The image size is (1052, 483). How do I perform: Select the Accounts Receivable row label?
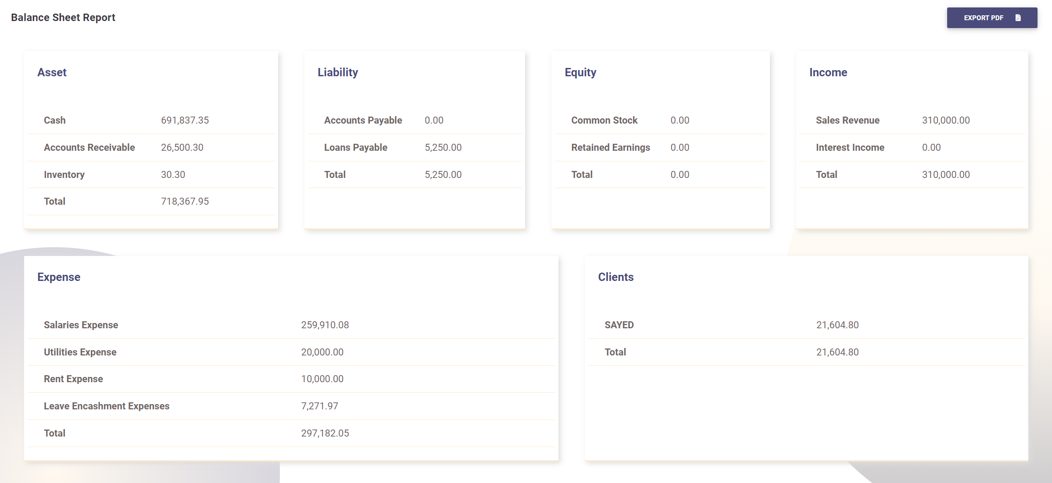coord(89,147)
